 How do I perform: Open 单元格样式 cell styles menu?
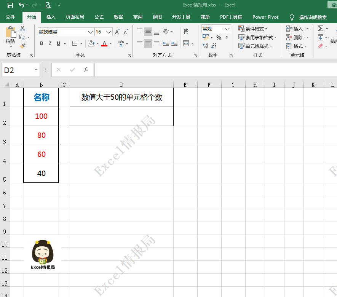(x=255, y=46)
